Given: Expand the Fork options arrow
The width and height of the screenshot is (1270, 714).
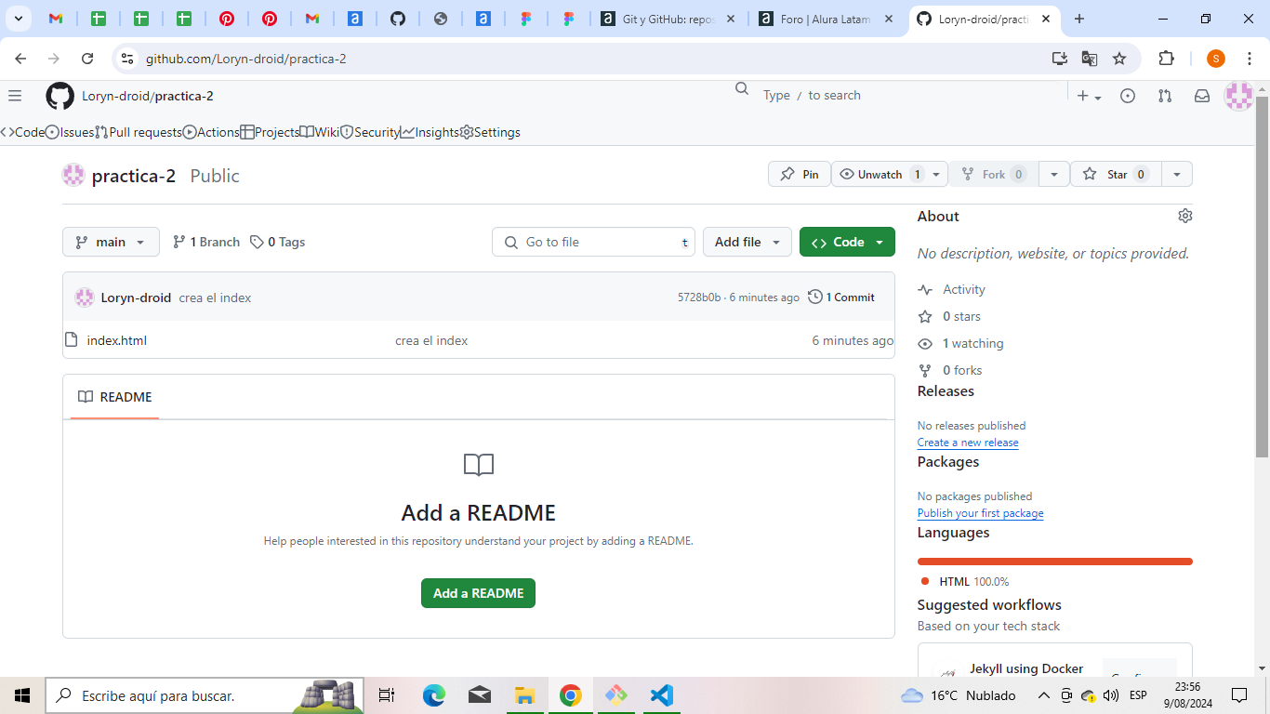Looking at the screenshot, I should click(x=1053, y=174).
